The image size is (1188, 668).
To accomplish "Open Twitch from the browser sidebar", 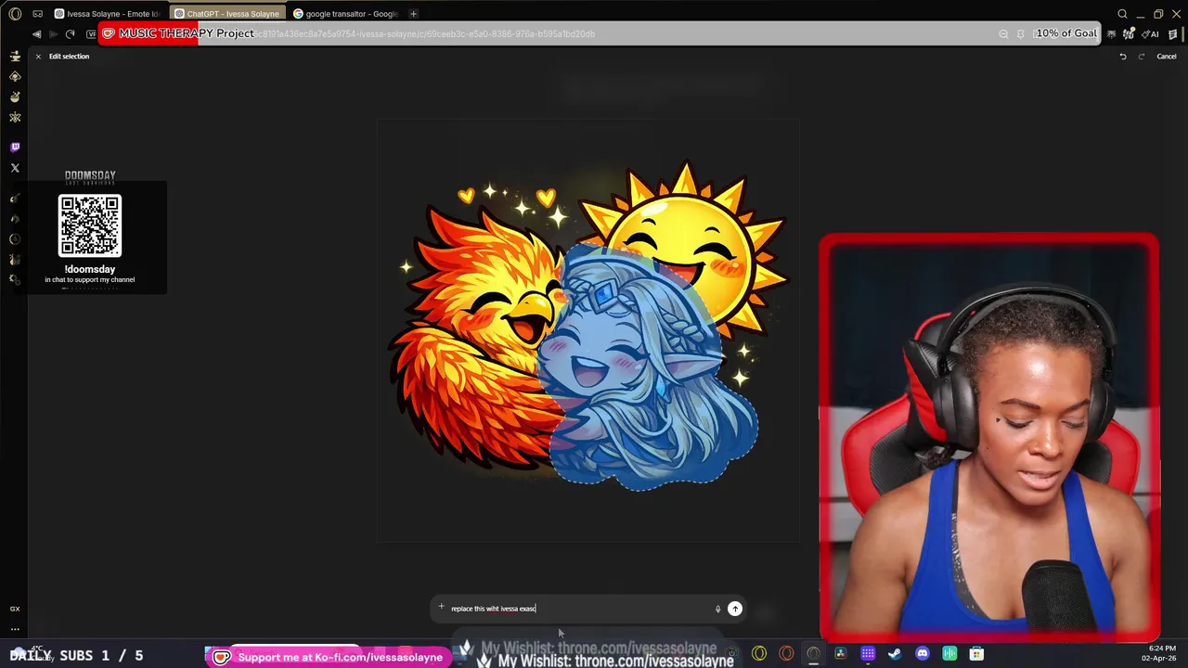I will pos(15,148).
